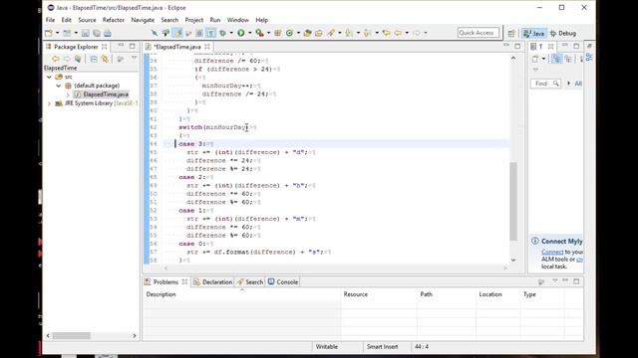Click Package Explorer up-level icon
This screenshot has height=358, width=638.
(78, 60)
